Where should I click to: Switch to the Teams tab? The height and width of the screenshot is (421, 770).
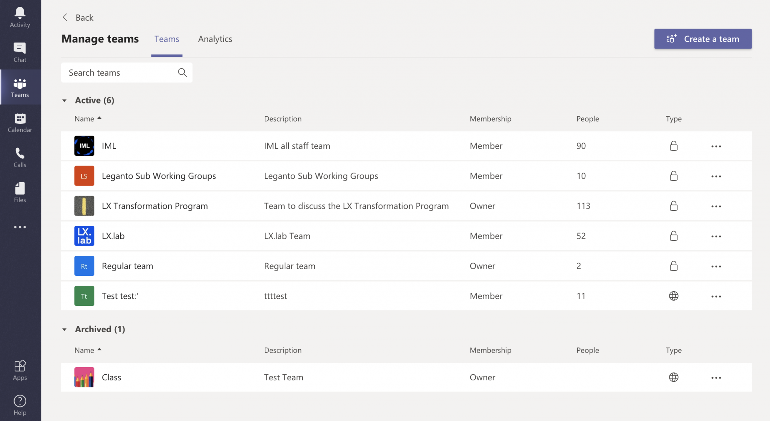coord(167,39)
